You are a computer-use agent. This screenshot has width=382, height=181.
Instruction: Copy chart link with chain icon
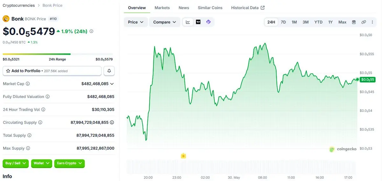[364, 22]
